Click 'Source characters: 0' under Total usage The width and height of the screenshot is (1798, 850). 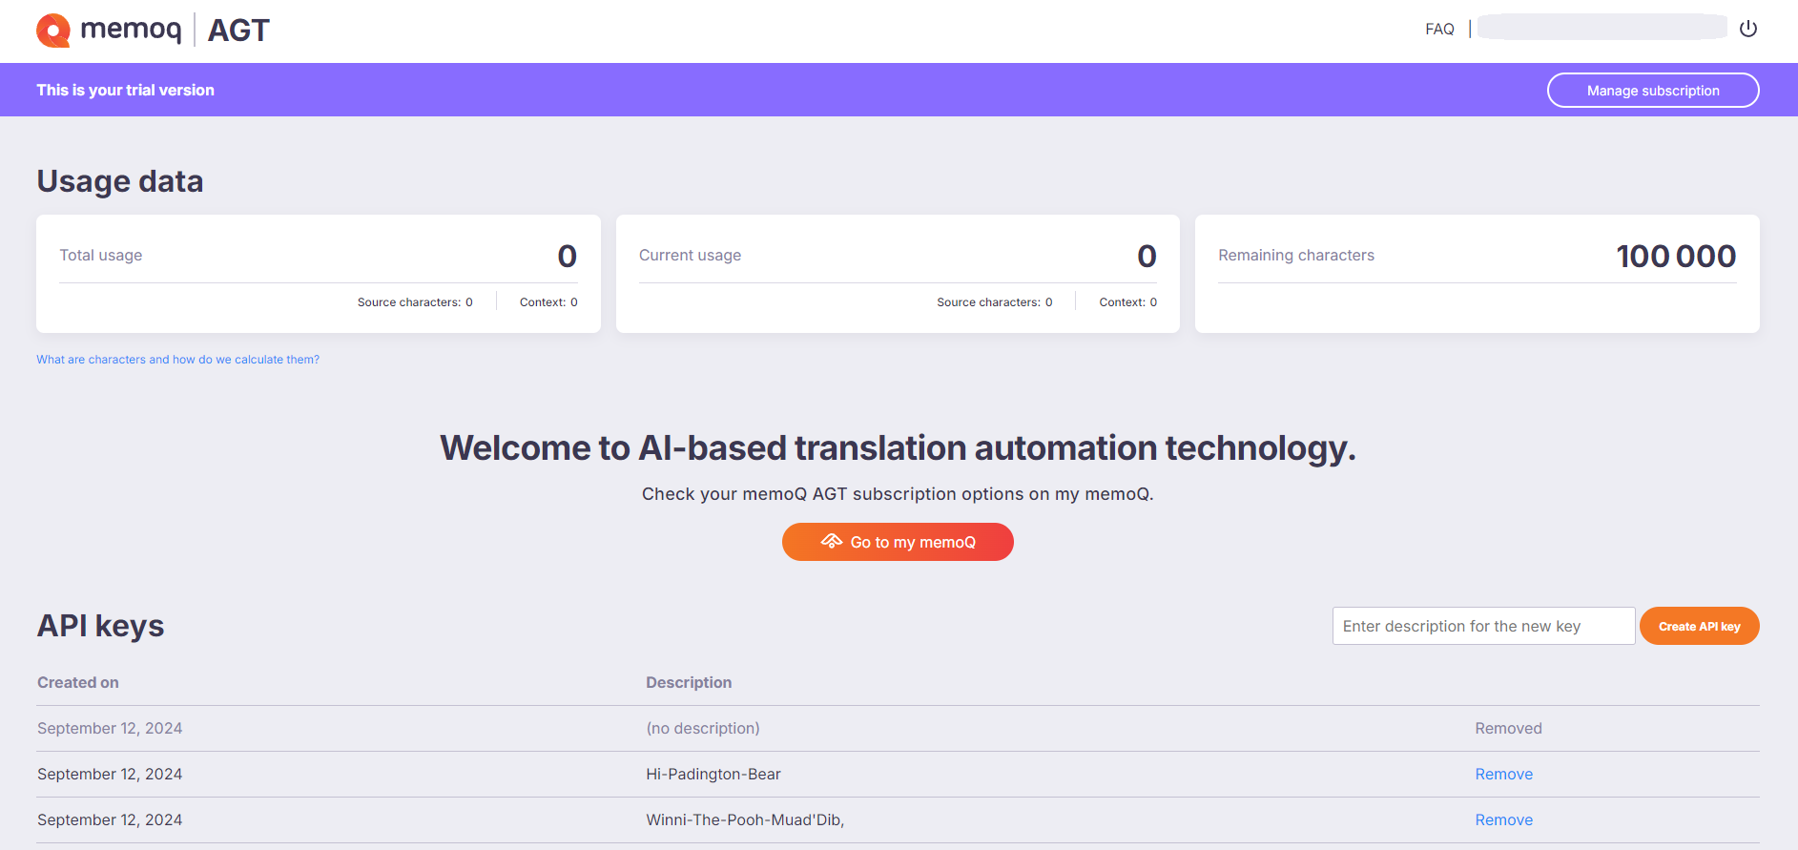tap(415, 302)
